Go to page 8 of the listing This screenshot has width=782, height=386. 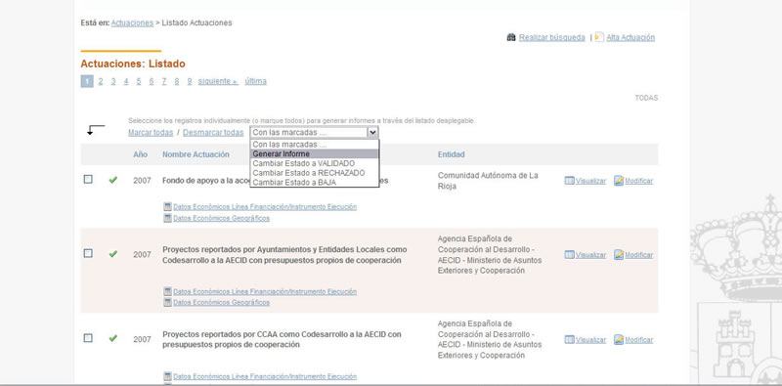[177, 81]
